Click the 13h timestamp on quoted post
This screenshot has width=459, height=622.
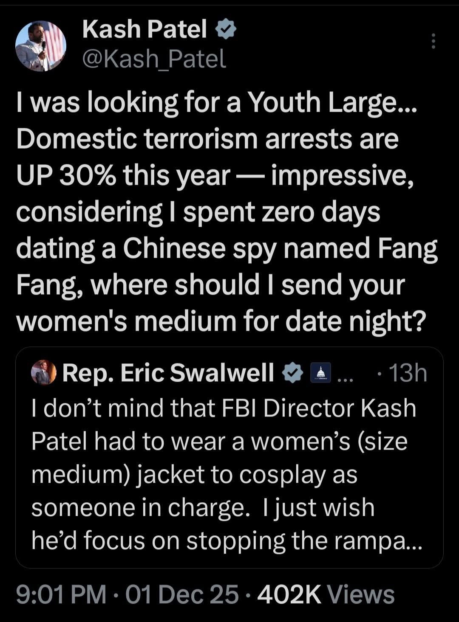(408, 373)
